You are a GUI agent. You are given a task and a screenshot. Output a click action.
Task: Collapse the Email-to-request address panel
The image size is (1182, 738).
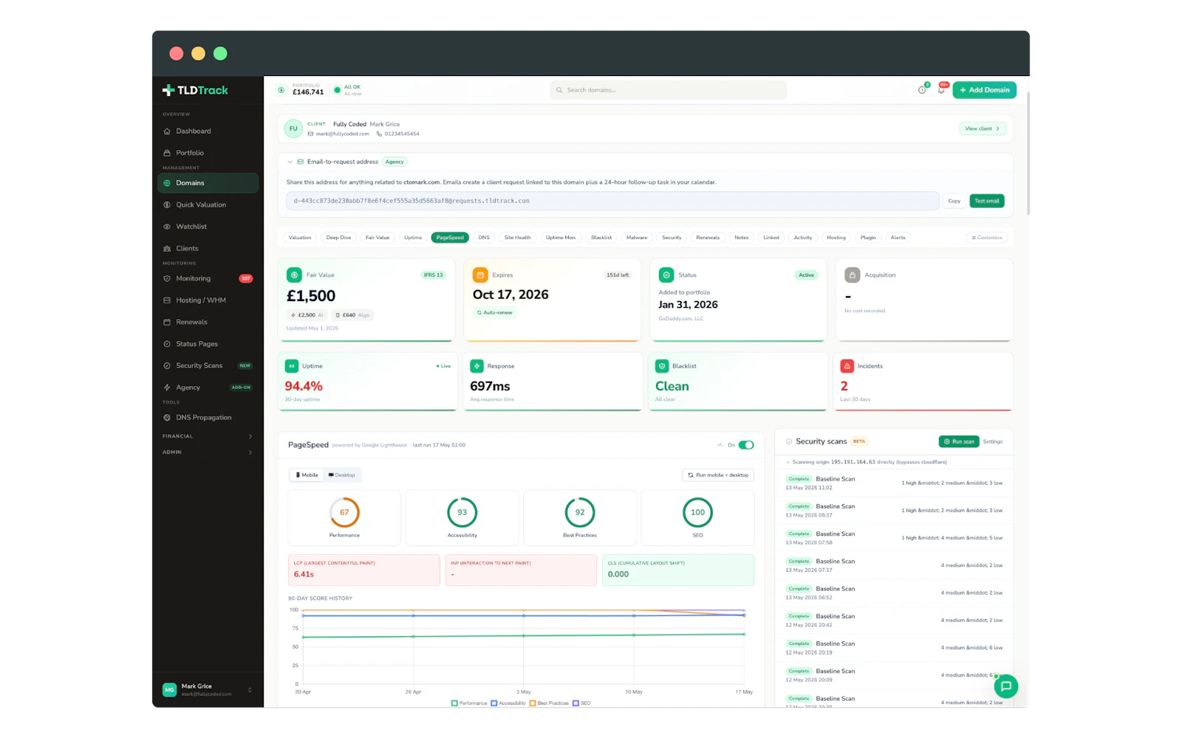[x=290, y=162]
